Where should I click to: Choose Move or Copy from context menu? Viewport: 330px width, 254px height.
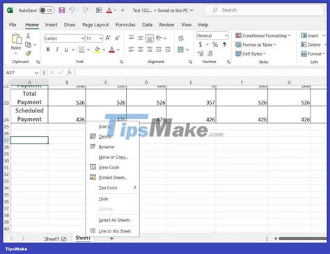pos(113,158)
